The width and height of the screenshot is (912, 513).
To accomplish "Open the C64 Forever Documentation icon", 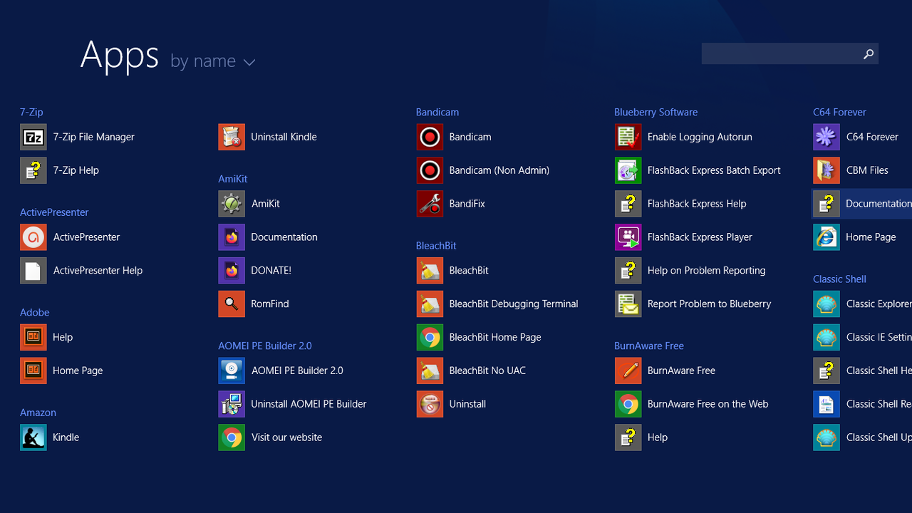I will click(826, 204).
